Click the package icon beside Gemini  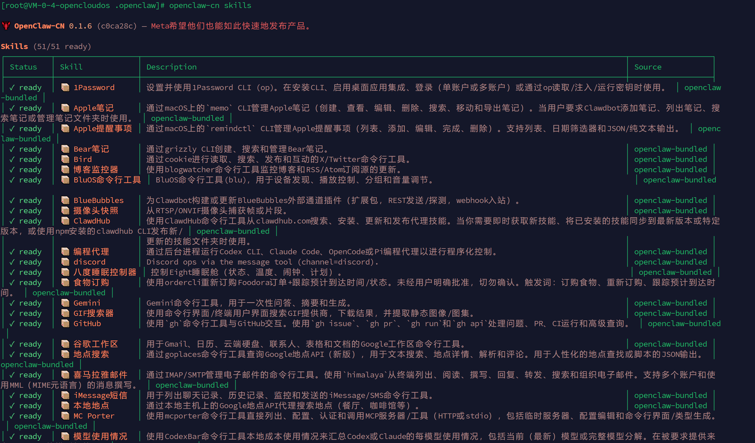pyautogui.click(x=65, y=303)
